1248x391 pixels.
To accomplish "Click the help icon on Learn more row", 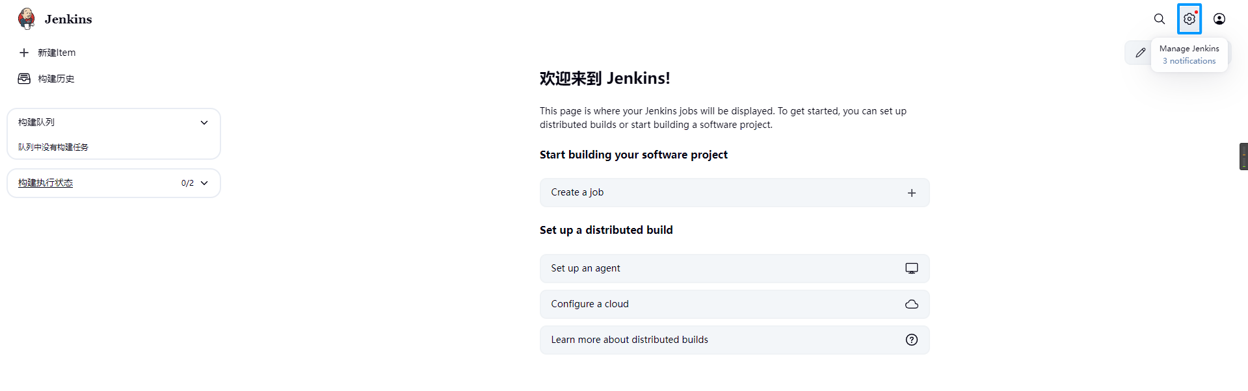I will (x=912, y=340).
